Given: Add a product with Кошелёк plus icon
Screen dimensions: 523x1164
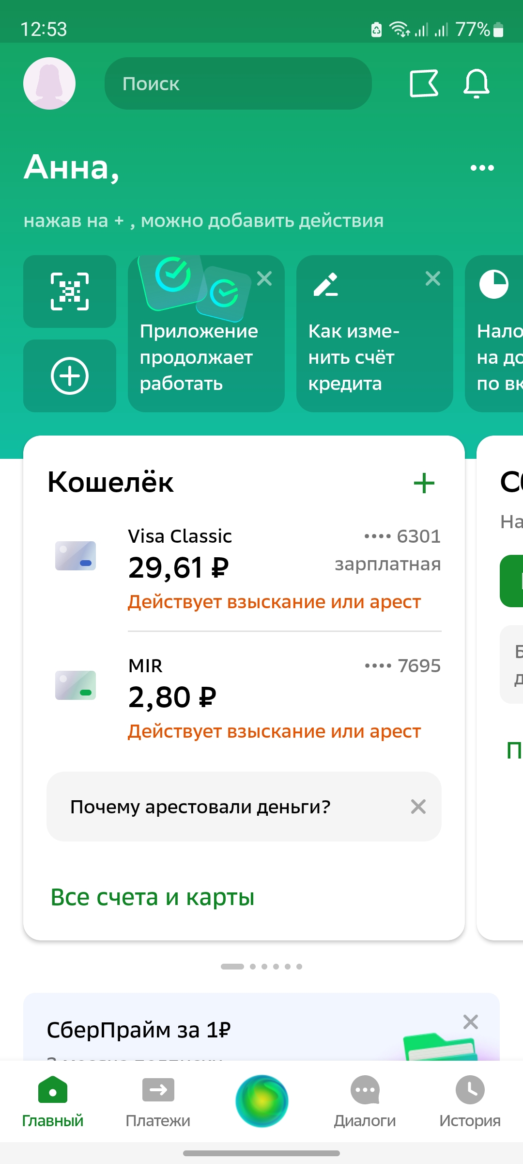Looking at the screenshot, I should [424, 483].
